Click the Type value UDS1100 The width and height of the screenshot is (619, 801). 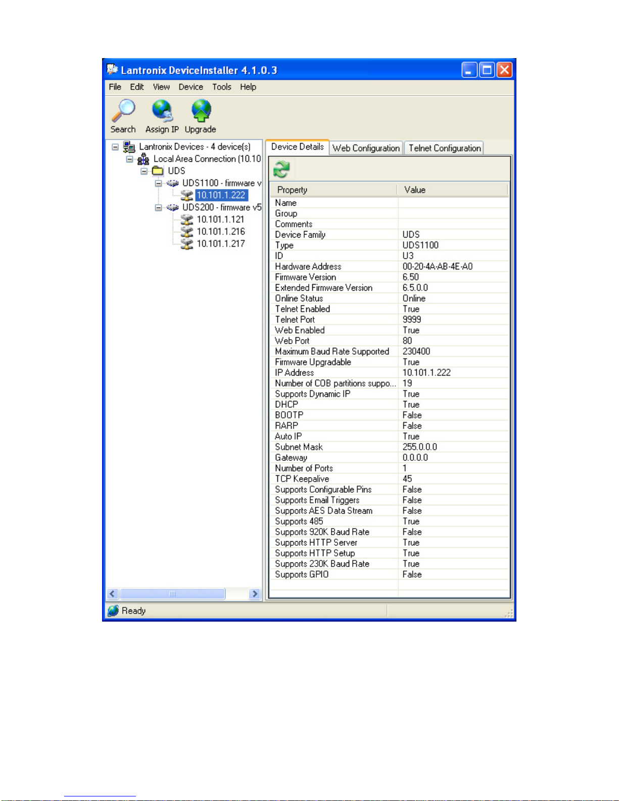pos(420,245)
